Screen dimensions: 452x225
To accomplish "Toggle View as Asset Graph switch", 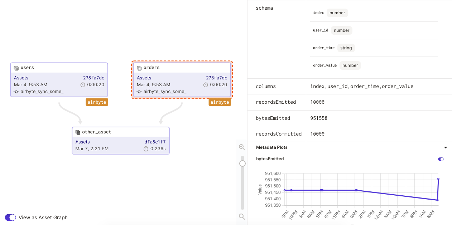I will pyautogui.click(x=10, y=217).
